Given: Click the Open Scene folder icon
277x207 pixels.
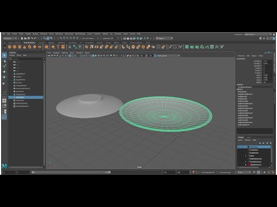Looking at the screenshot, I should pyautogui.click(x=25, y=39).
